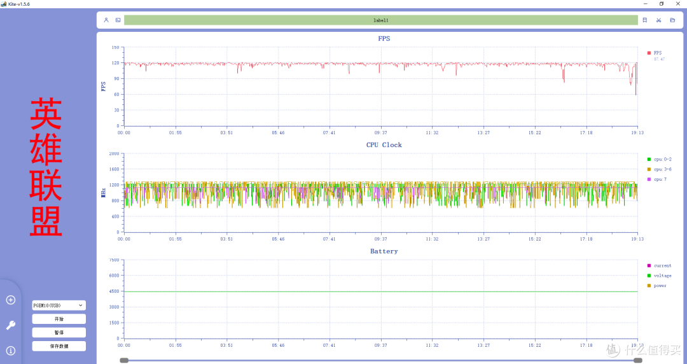Toggle the cpu:3-6 legend entry

[x=660, y=169]
